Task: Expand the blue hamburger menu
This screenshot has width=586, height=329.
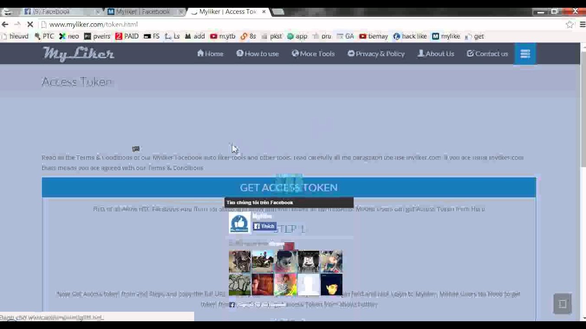Action: 525,53
